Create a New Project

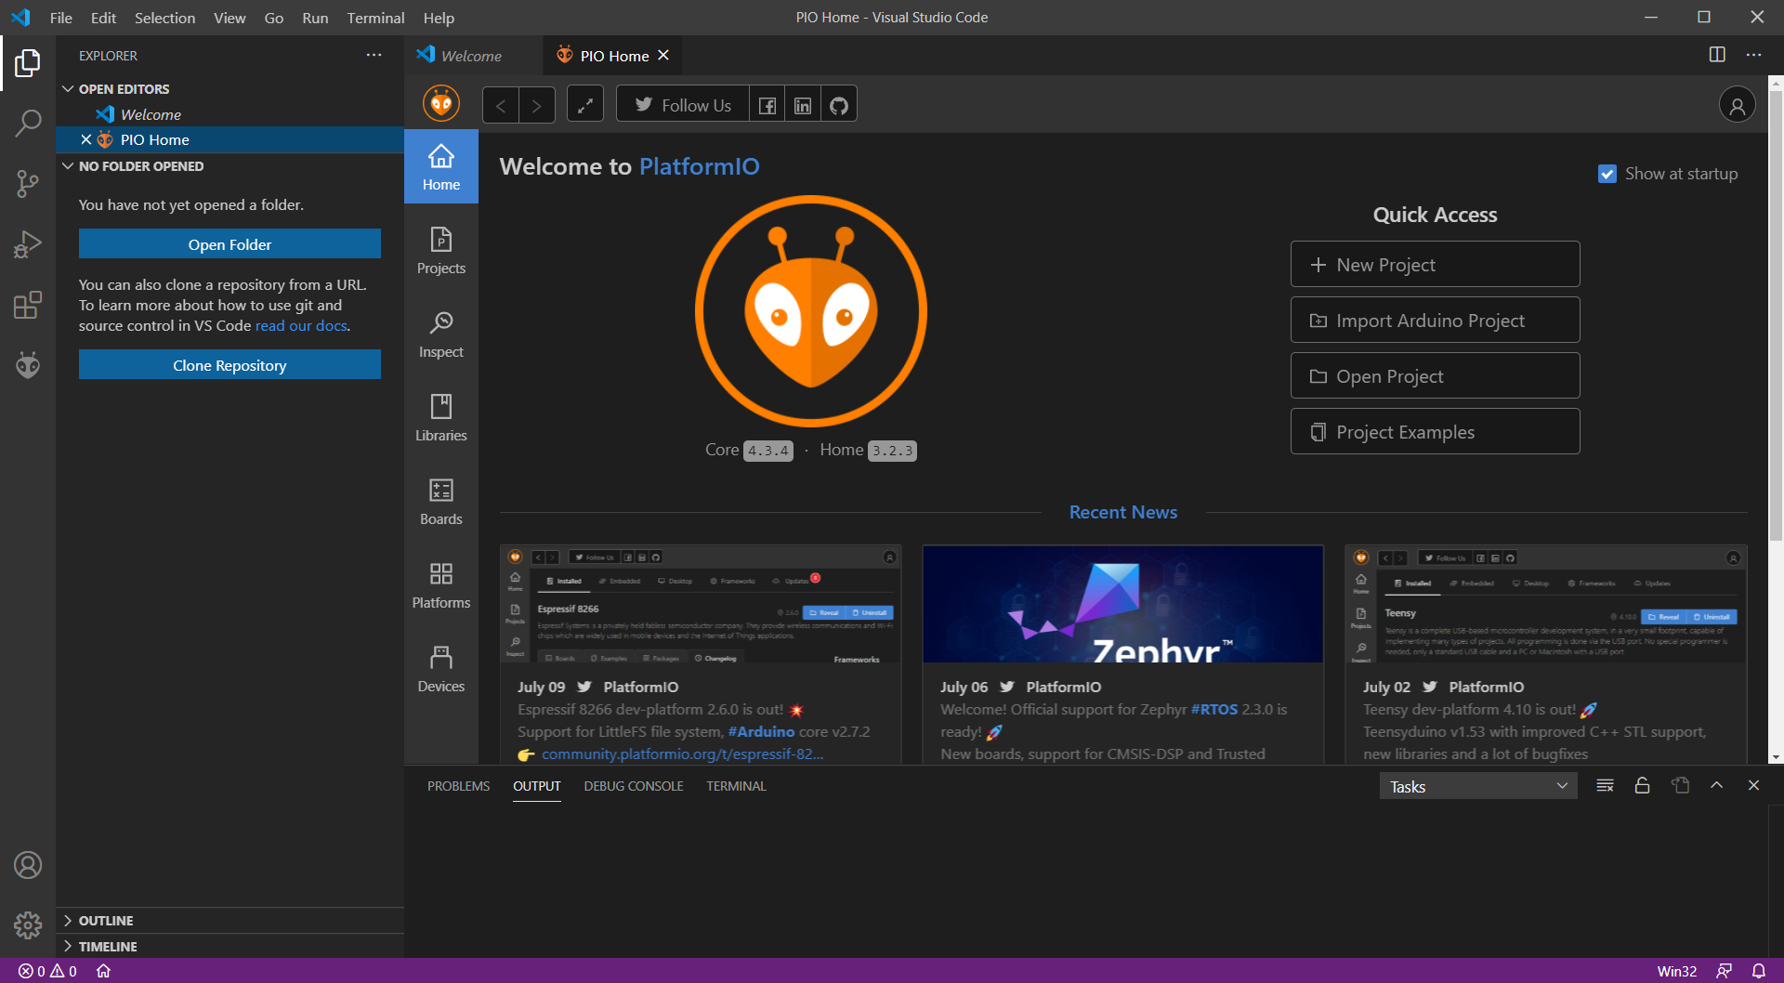(x=1435, y=265)
